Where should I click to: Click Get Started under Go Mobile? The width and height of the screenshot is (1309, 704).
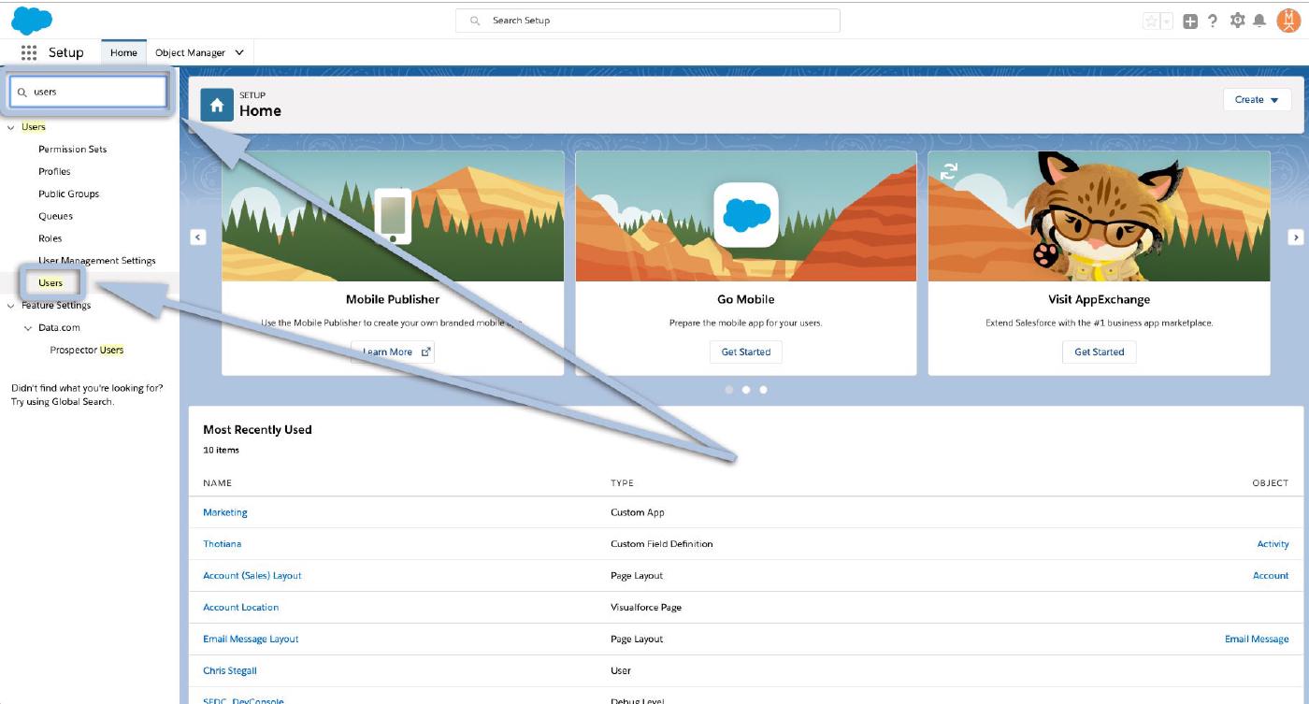(x=745, y=352)
